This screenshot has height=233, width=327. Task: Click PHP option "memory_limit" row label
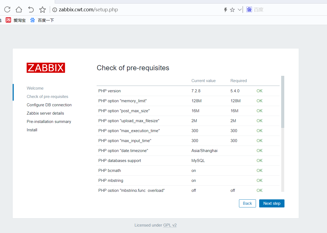[122, 101]
